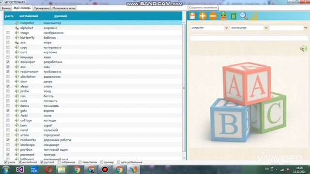The image size is (310, 174).
Task: Open Visual Studio from the taskbar
Action: (x=20, y=170)
